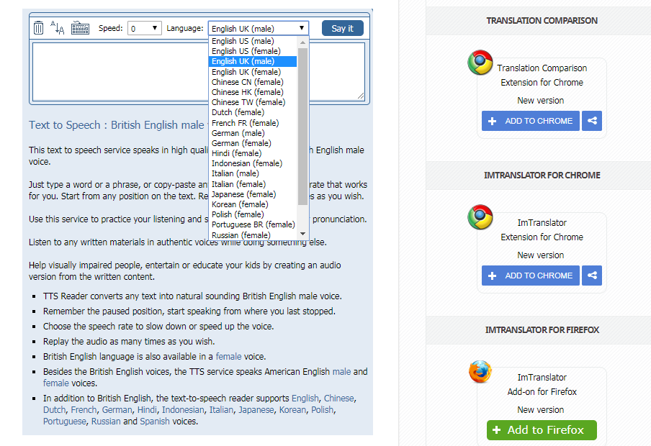
Task: Open the Spanish language link
Action: click(x=154, y=422)
